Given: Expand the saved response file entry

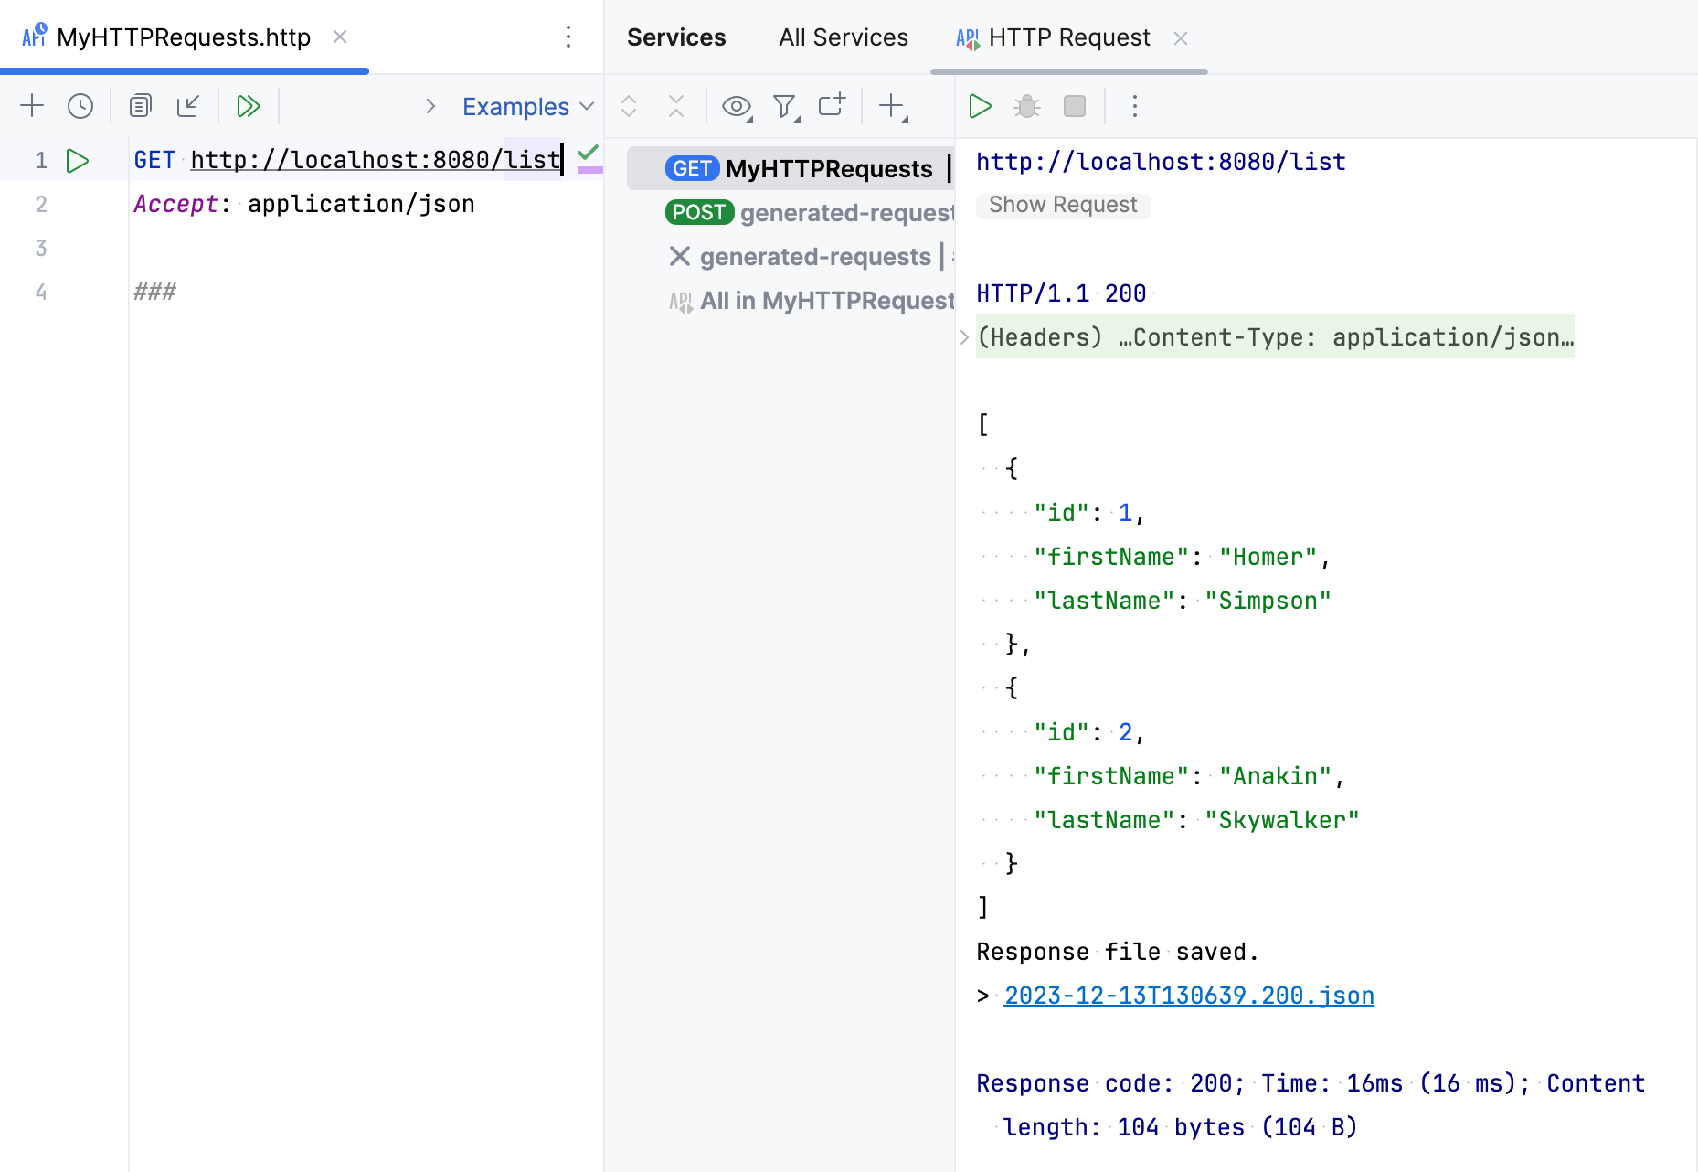Looking at the screenshot, I should click(x=983, y=996).
